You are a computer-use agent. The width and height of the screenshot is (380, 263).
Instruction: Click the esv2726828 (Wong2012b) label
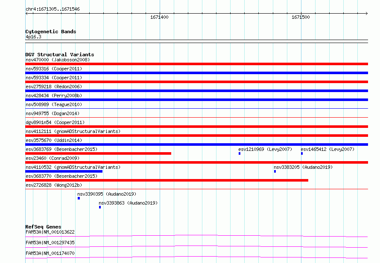coord(54,185)
